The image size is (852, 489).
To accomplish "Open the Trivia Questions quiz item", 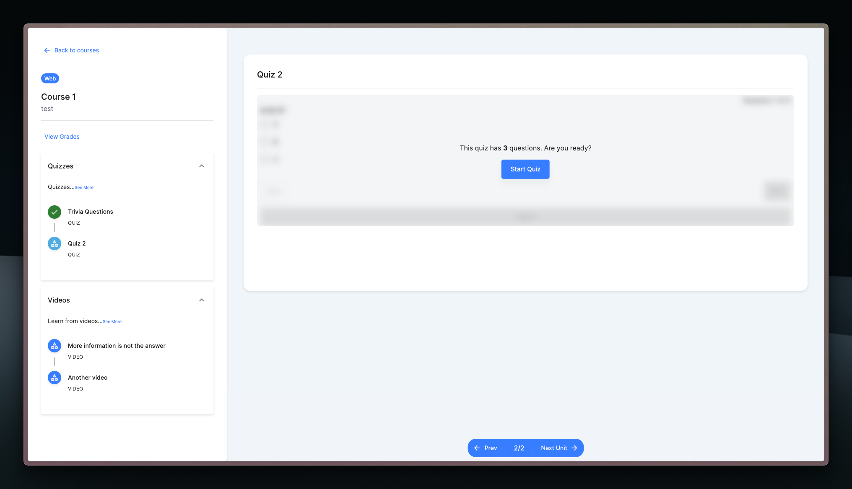I will pos(91,212).
